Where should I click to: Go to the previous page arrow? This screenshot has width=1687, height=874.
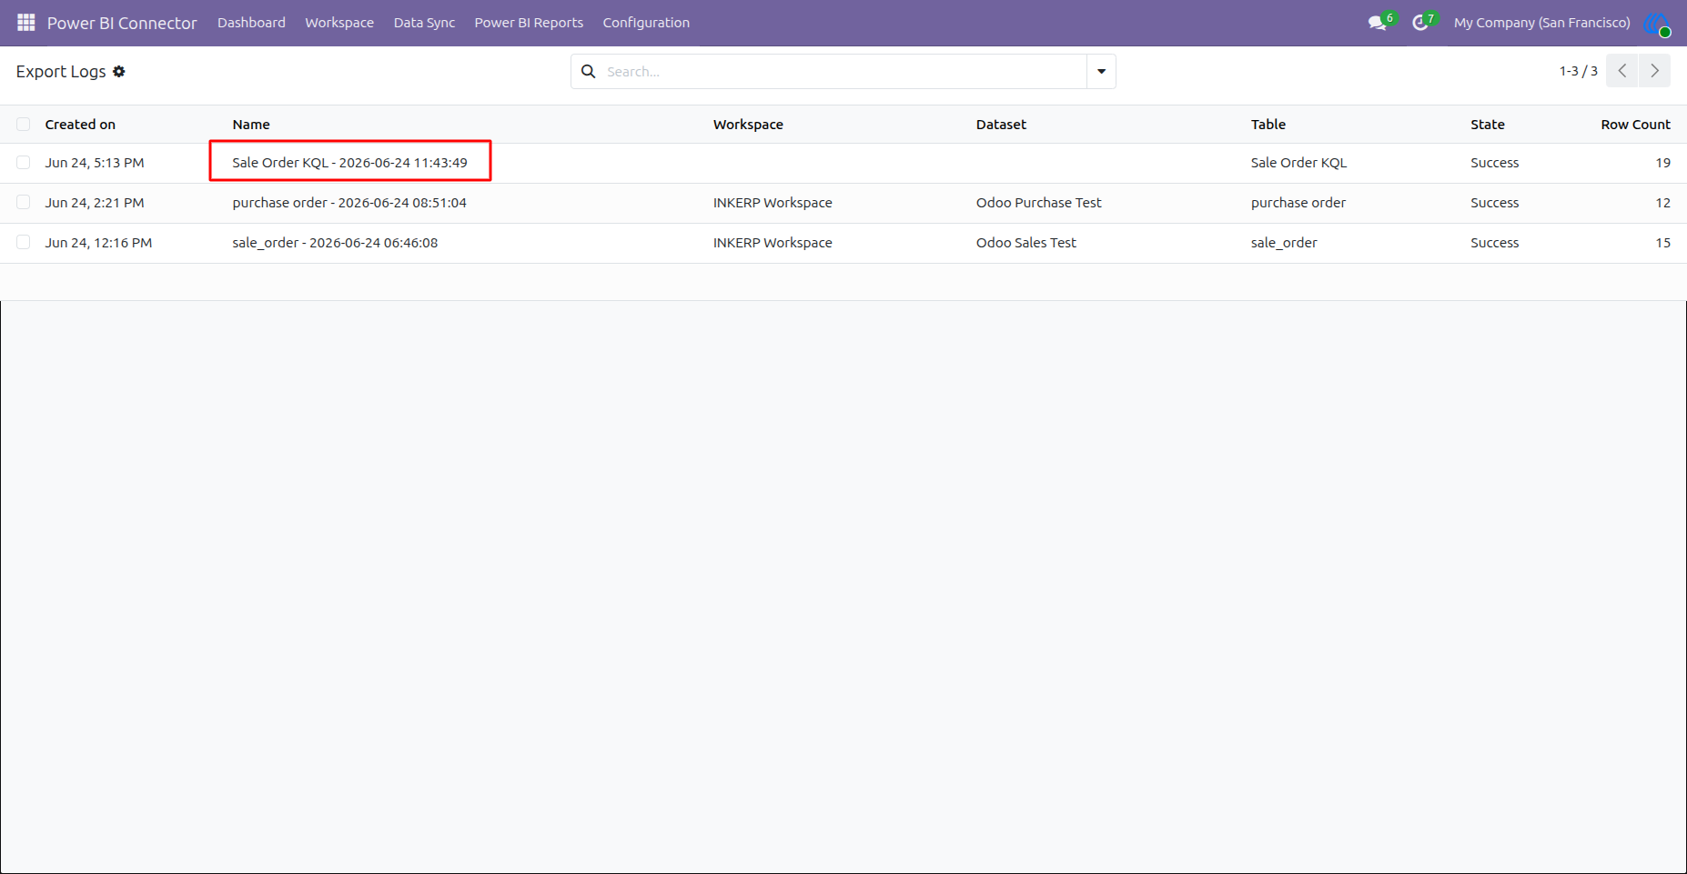[1622, 71]
